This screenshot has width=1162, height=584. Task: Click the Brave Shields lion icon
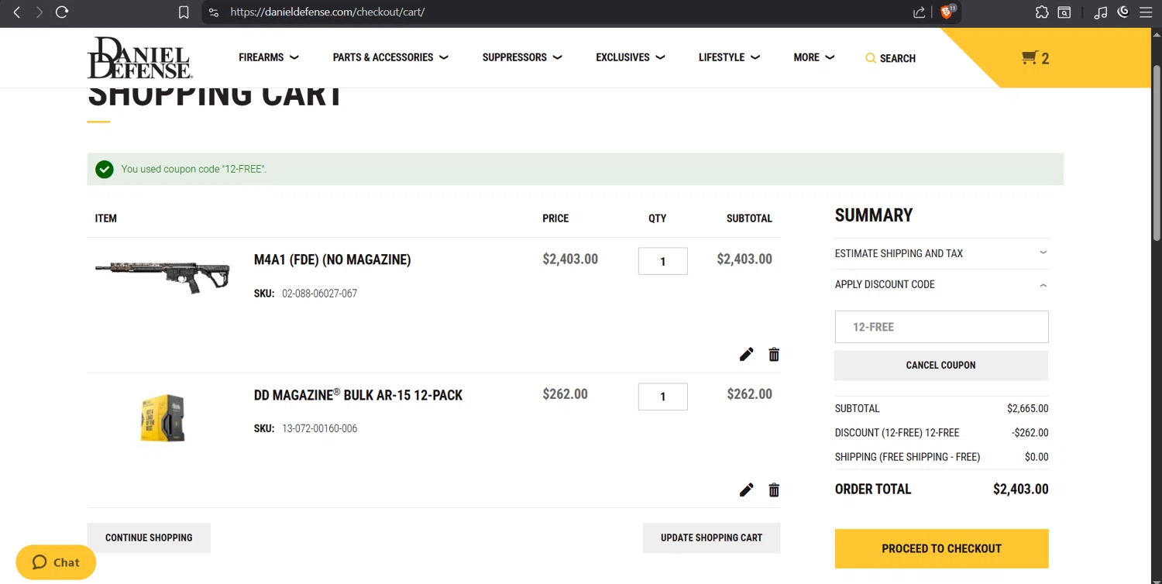tap(947, 12)
